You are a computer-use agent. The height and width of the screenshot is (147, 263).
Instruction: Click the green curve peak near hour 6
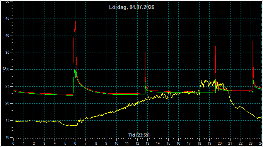75,70
